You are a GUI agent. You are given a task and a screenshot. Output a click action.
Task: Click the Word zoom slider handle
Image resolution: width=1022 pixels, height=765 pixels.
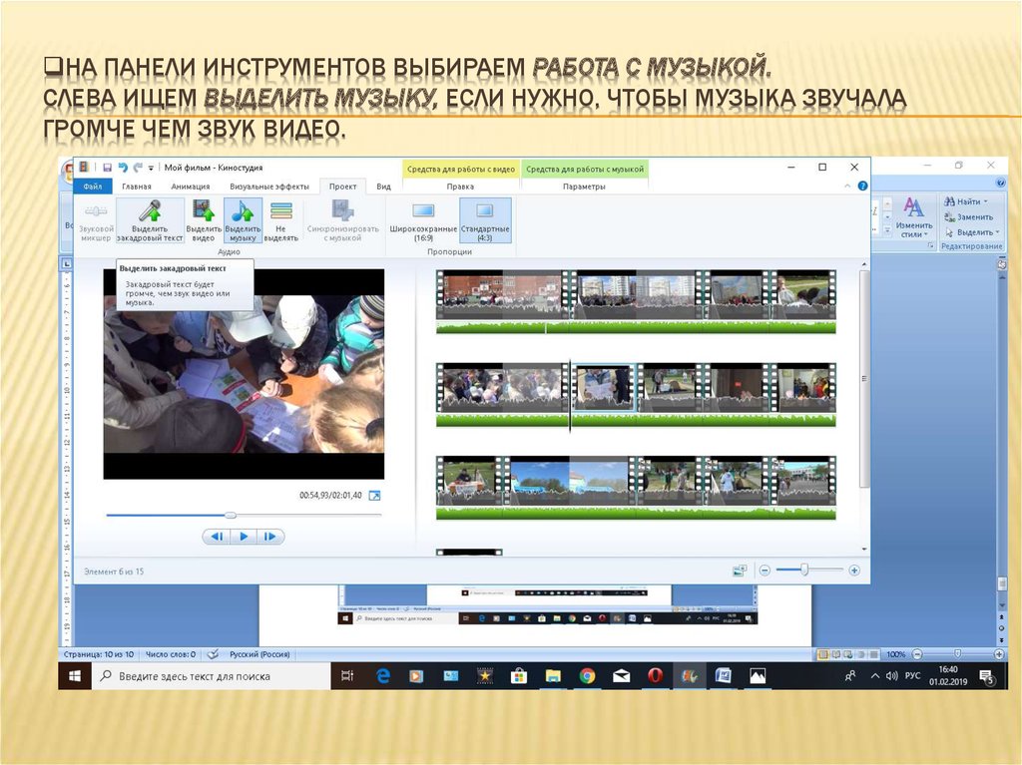click(x=957, y=653)
